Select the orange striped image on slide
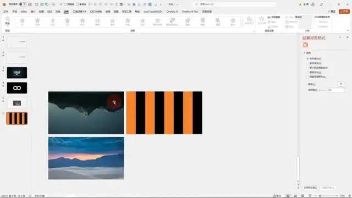The image size is (352, 198). [x=164, y=113]
